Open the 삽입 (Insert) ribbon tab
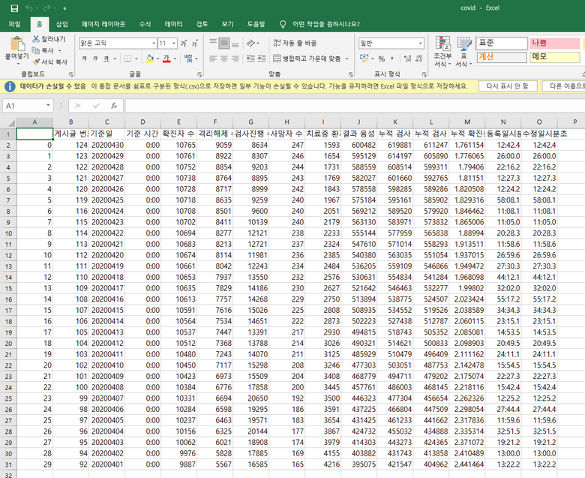Viewport: 585px width, 478px height. [61, 24]
